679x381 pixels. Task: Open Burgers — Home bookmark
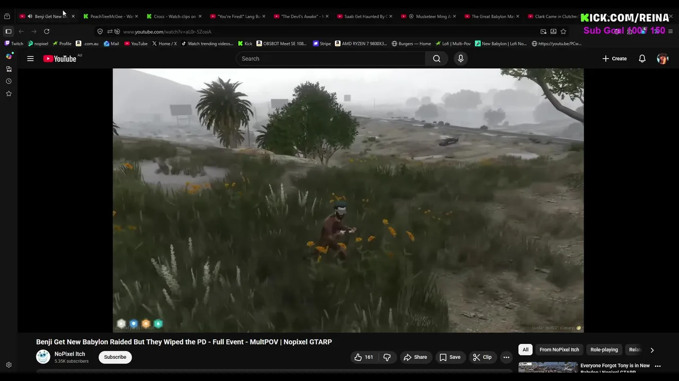pos(412,44)
